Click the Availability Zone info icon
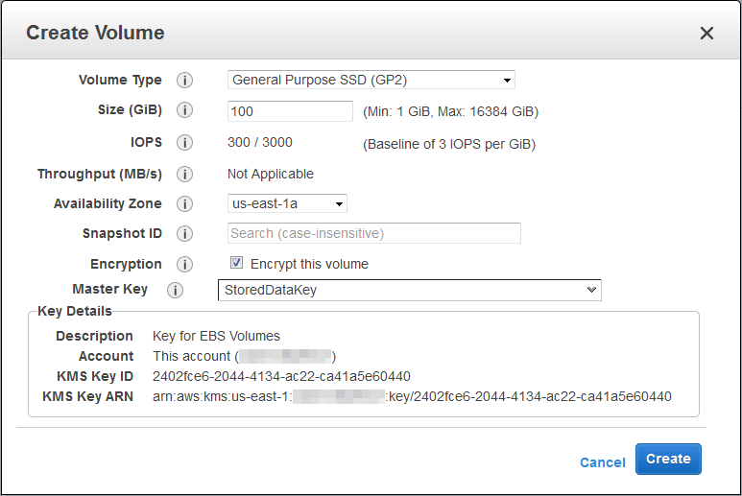The image size is (742, 496). [x=185, y=204]
